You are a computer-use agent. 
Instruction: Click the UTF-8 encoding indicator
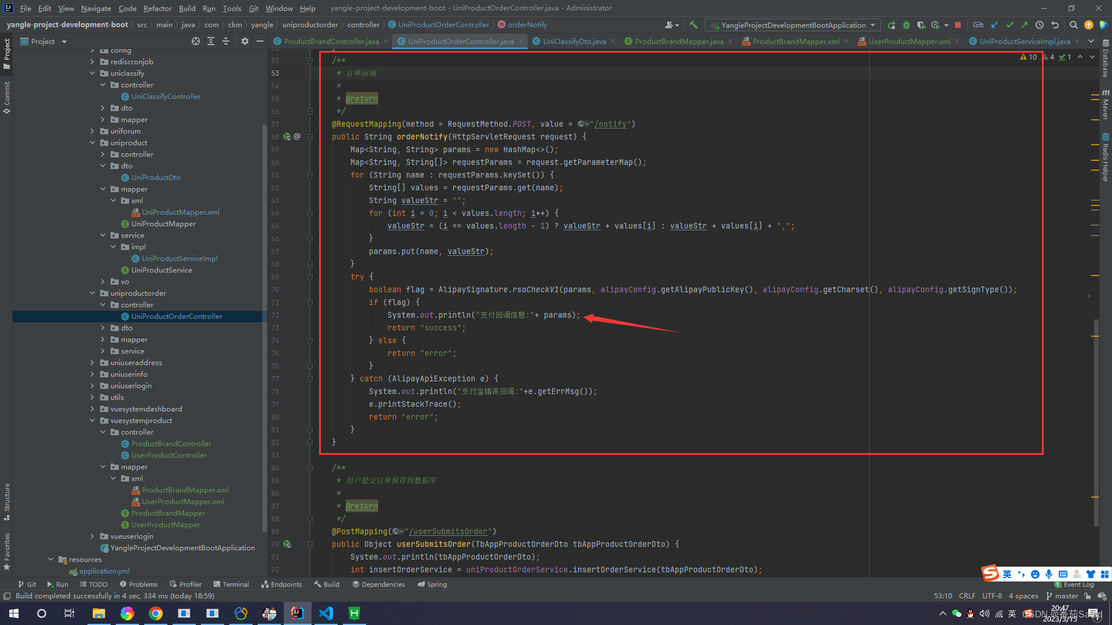point(992,596)
